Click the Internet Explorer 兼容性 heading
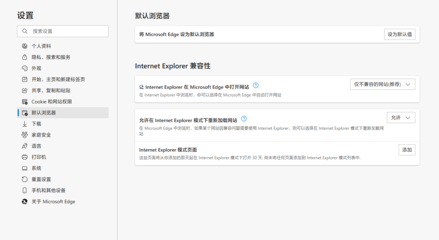 click(x=173, y=66)
